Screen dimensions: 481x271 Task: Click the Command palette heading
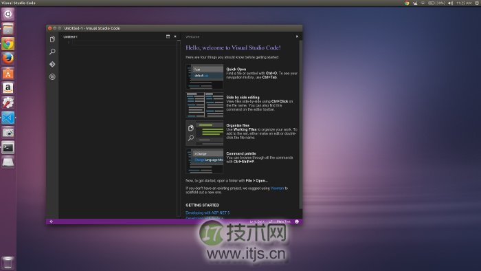pos(240,153)
